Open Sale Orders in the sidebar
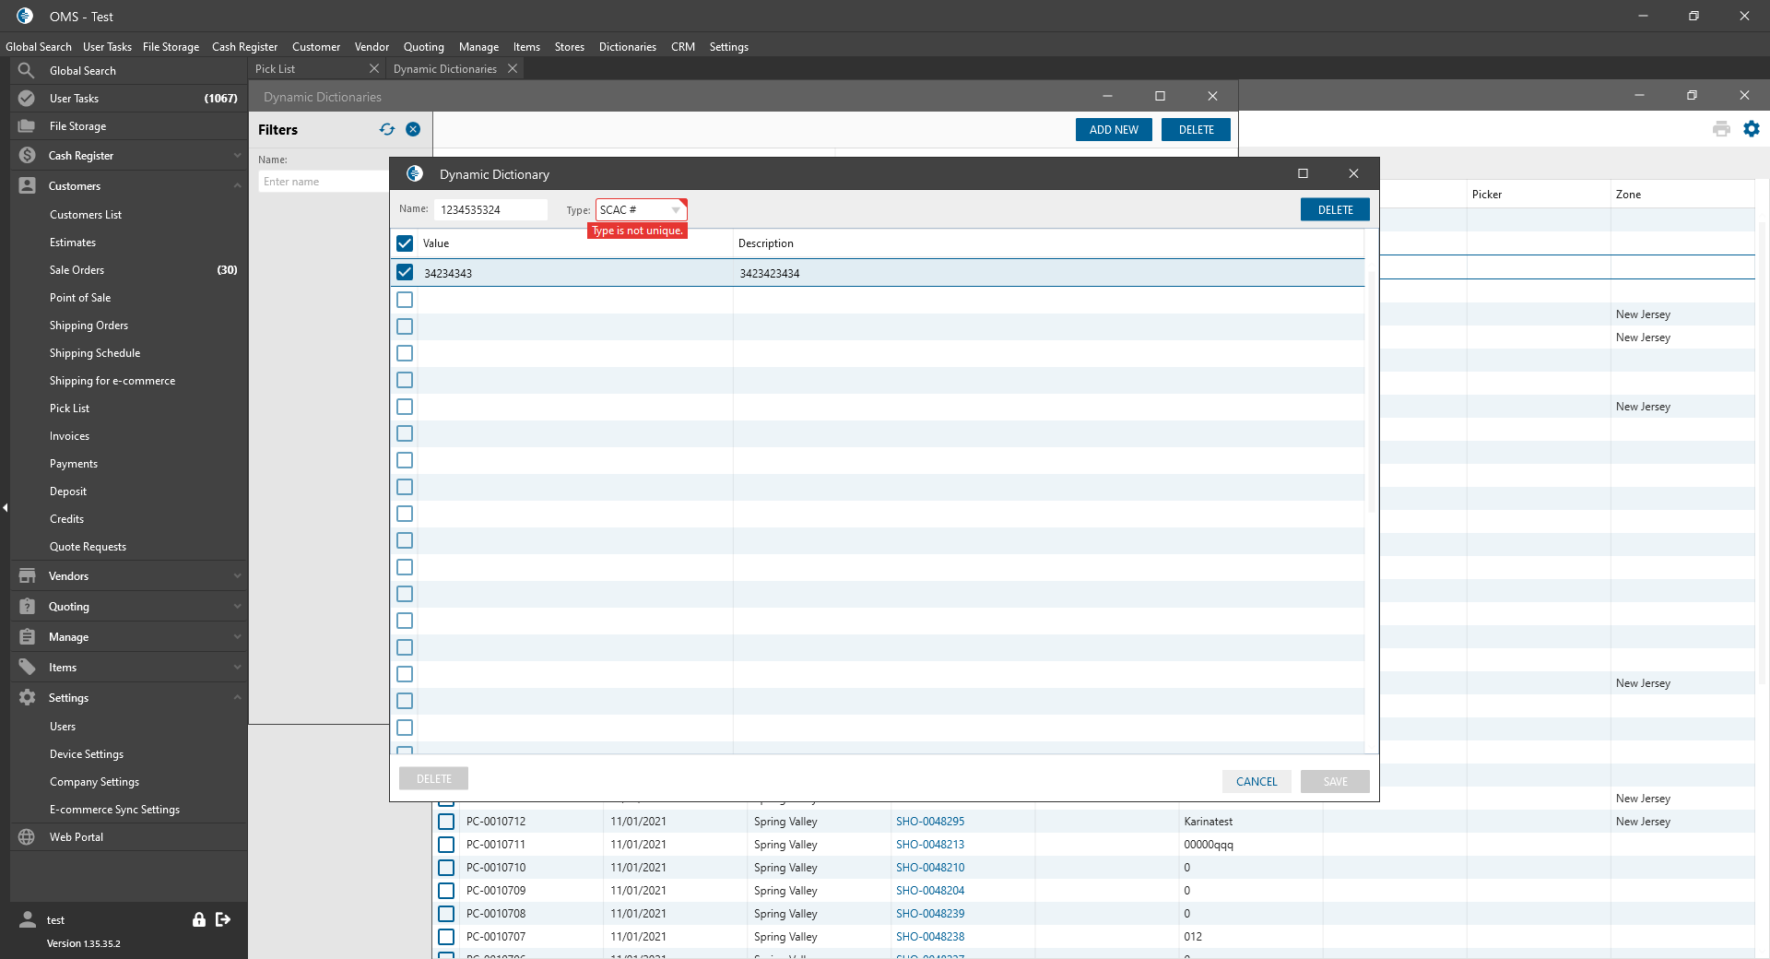Viewport: 1770px width, 959px height. tap(77, 269)
